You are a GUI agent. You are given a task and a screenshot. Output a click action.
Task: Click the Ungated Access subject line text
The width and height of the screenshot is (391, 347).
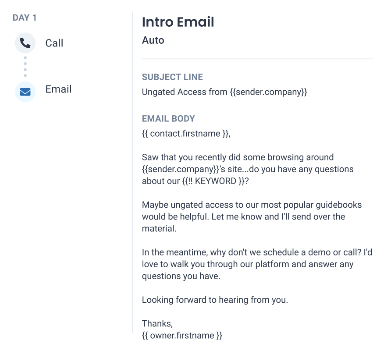pos(224,92)
